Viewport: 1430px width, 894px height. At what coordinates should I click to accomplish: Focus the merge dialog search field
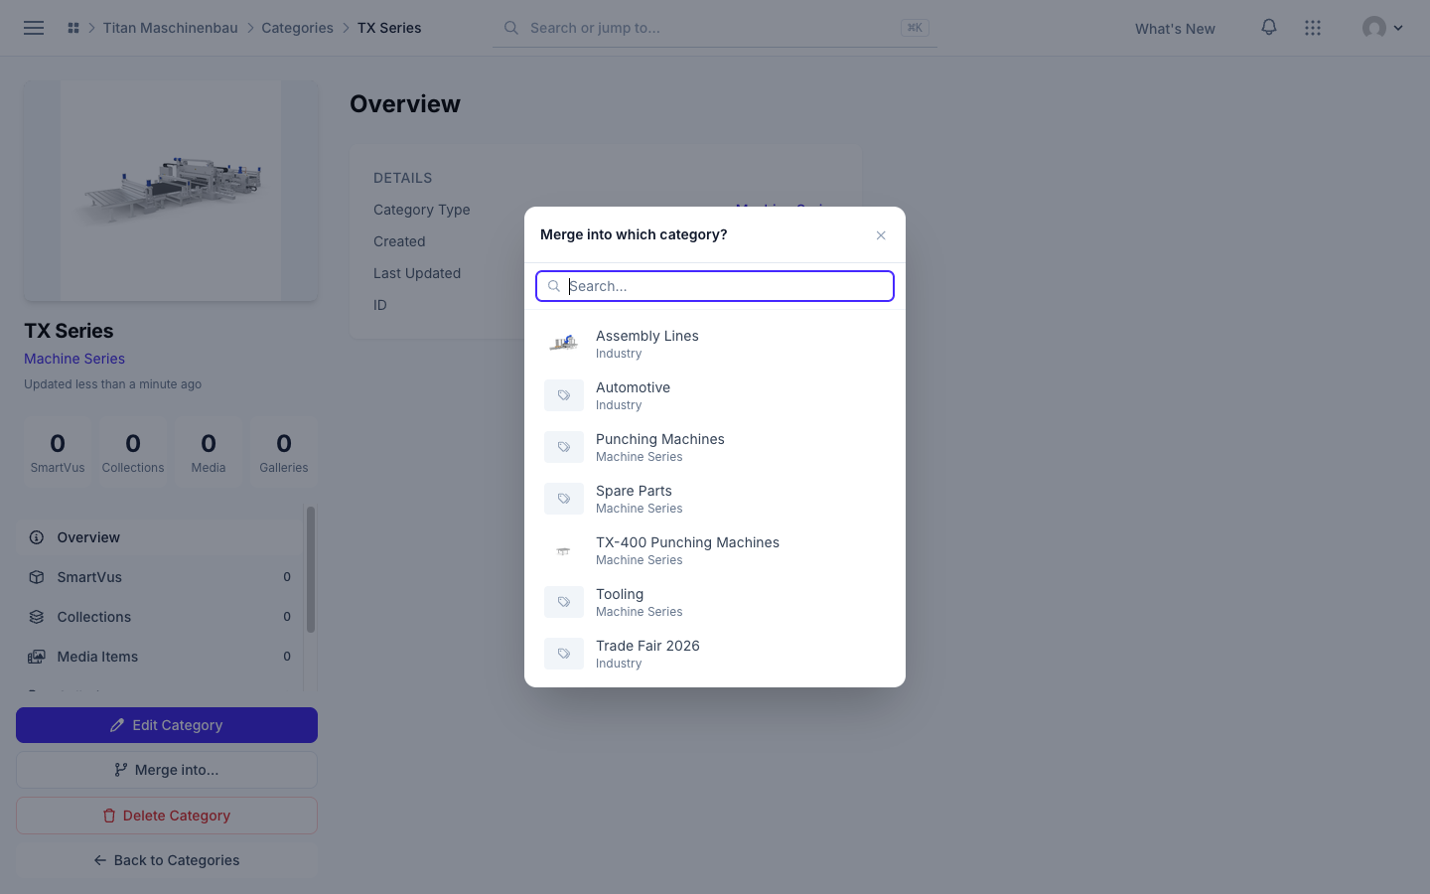(715, 286)
